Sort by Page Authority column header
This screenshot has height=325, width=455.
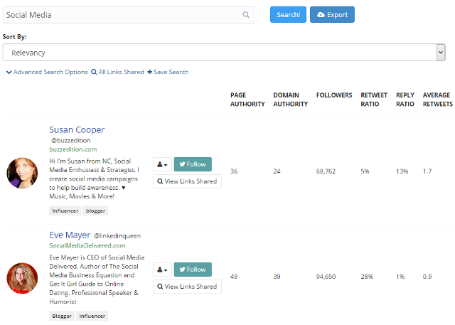coord(247,100)
